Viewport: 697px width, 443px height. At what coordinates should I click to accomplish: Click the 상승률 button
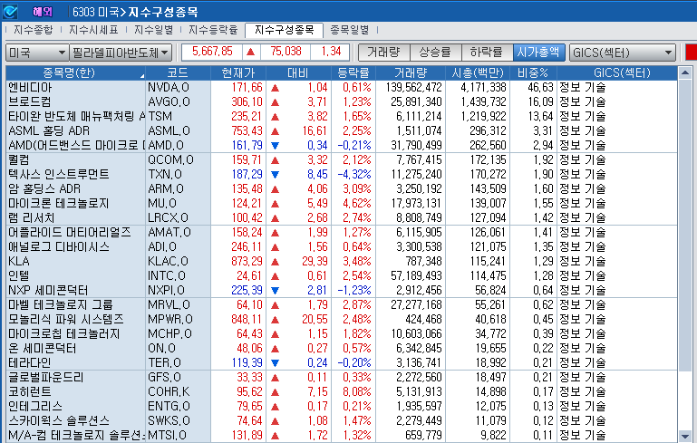tap(436, 53)
